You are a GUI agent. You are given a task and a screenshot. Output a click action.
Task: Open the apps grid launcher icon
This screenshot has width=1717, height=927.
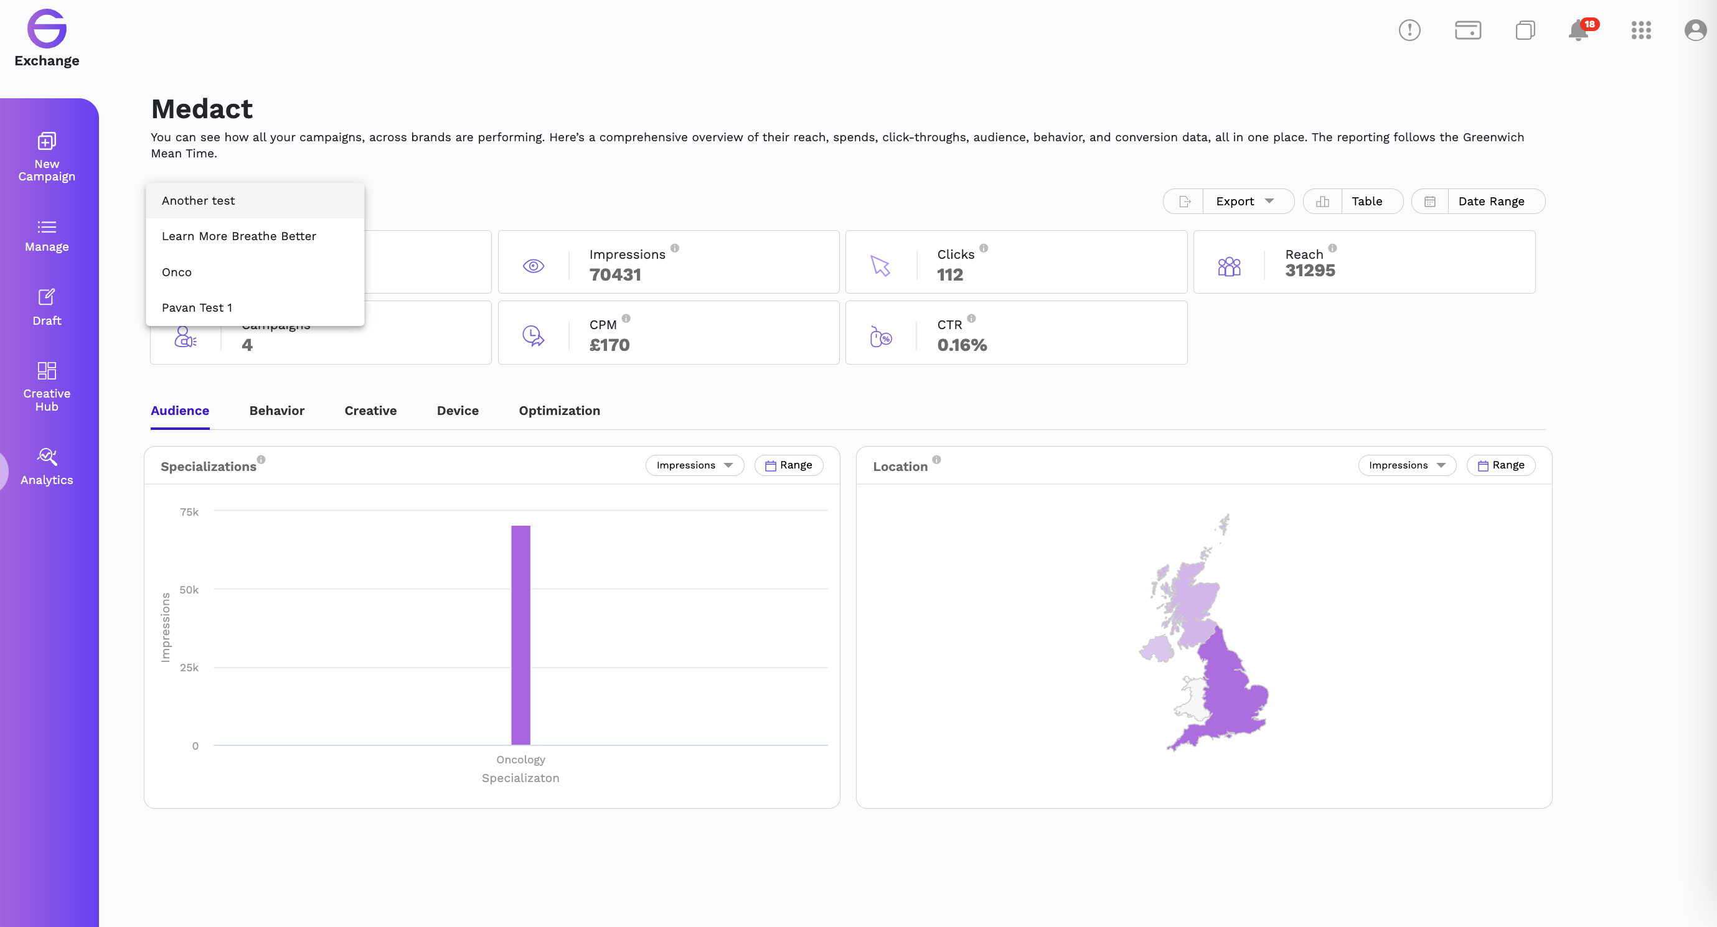click(1641, 30)
